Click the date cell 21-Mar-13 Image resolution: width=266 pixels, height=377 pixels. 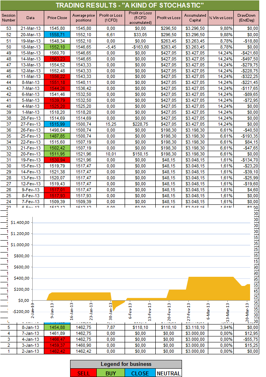[30, 28]
